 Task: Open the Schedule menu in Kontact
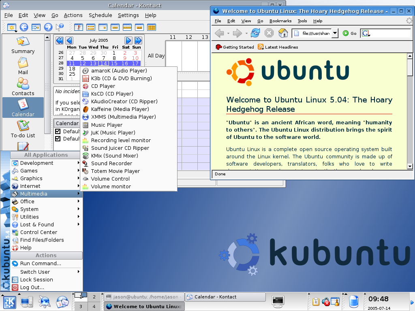click(101, 15)
